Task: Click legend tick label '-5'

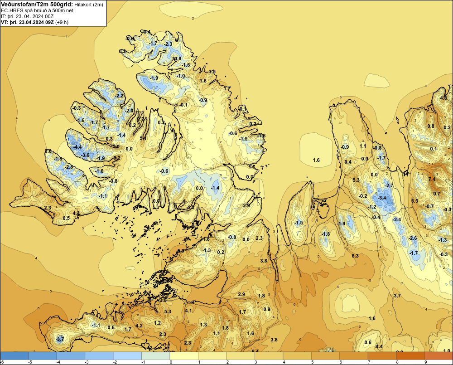Action: click(x=30, y=362)
